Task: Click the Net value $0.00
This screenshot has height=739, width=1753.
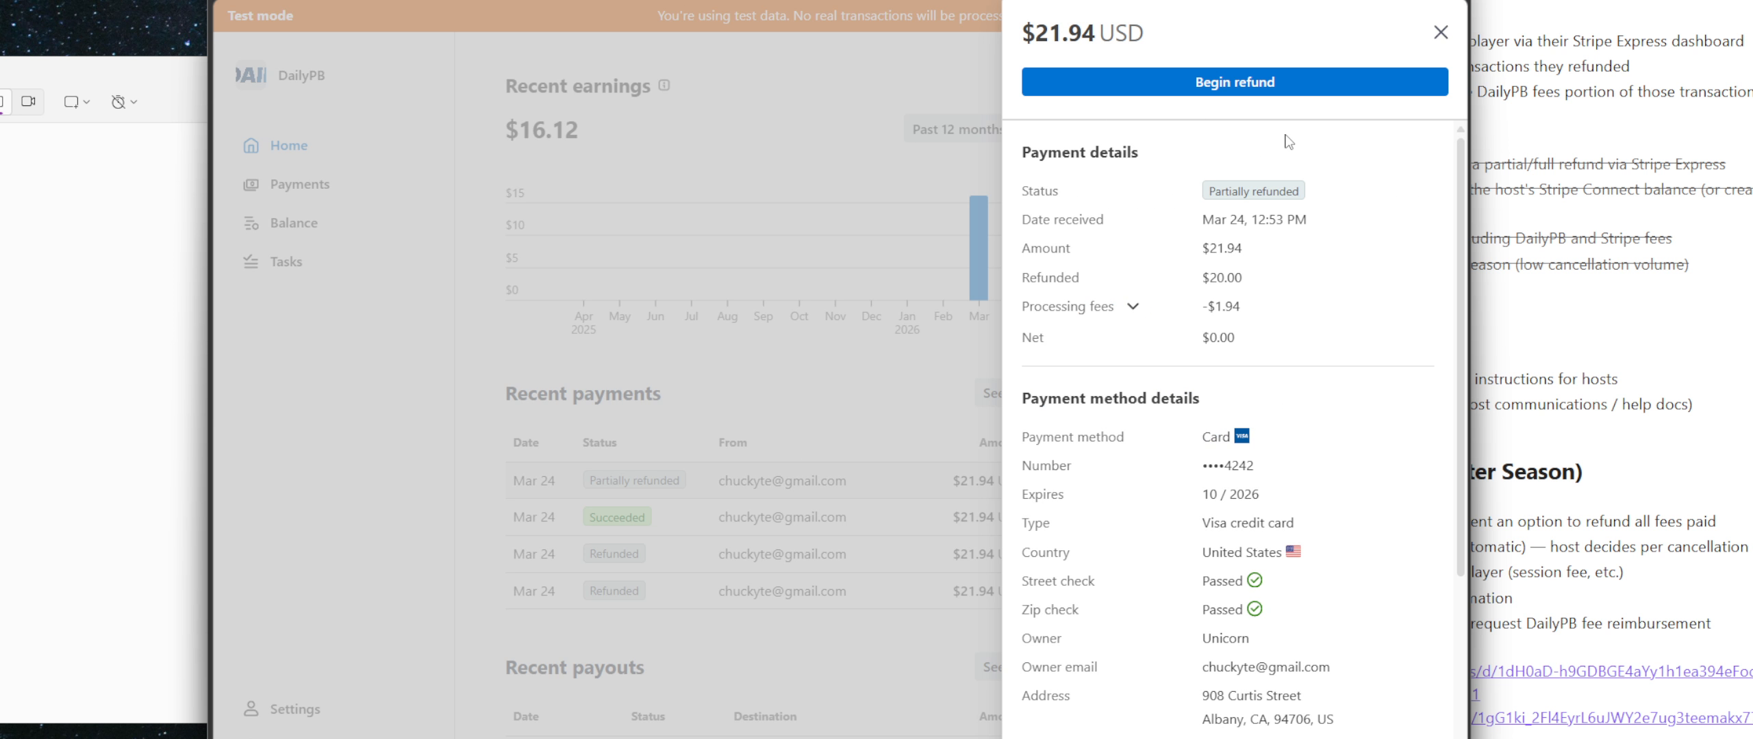Action: point(1218,337)
